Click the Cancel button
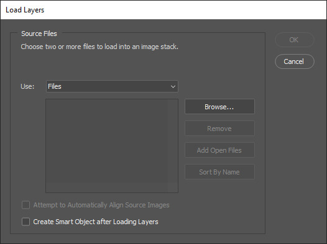 [x=295, y=61]
